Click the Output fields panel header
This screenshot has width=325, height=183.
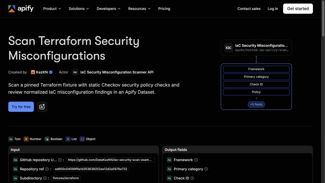(238, 150)
